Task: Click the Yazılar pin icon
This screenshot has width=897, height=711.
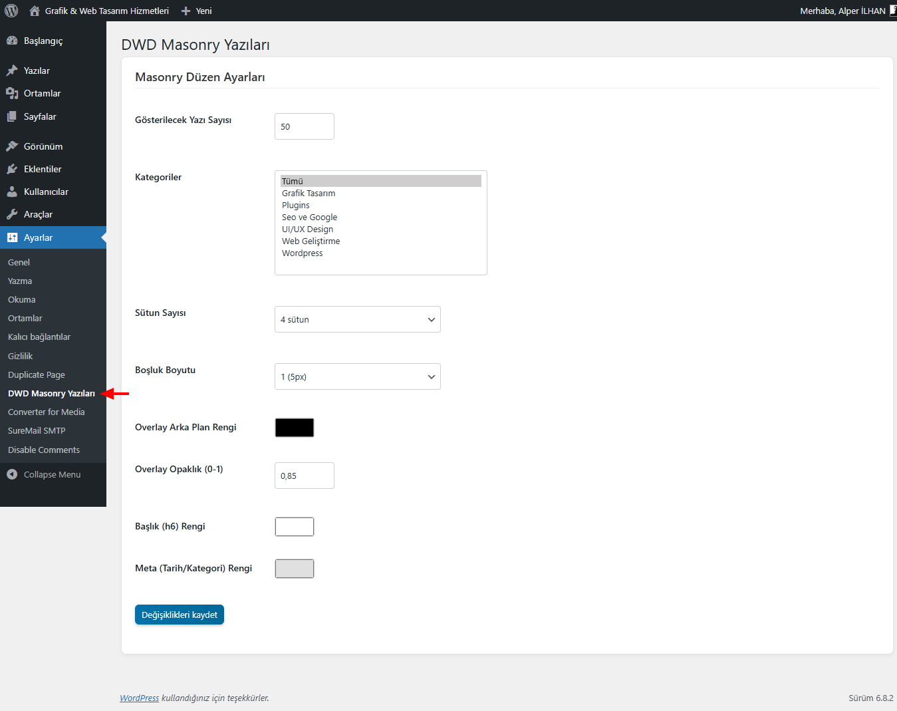Action: tap(12, 71)
